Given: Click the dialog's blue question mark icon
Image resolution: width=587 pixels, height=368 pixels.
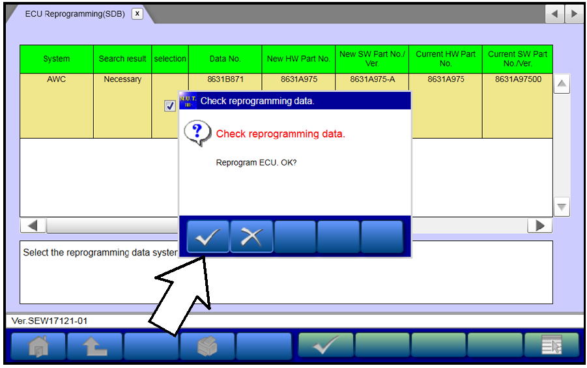Looking at the screenshot, I should tap(197, 133).
